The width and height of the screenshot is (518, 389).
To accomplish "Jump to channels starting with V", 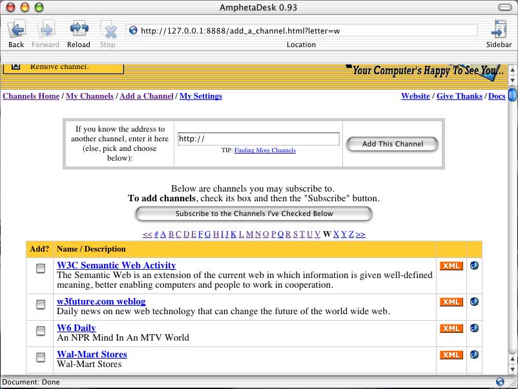I will click(x=318, y=234).
